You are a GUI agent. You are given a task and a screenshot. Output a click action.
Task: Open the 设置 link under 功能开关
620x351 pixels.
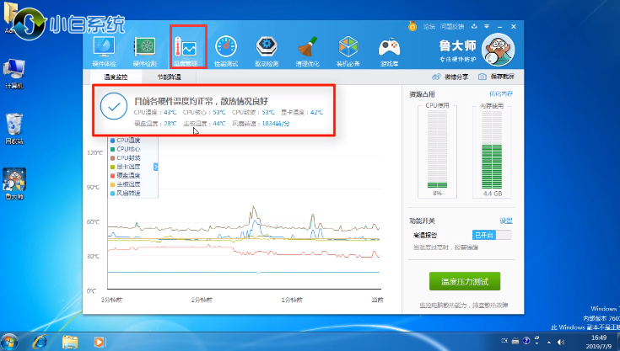coord(505,221)
